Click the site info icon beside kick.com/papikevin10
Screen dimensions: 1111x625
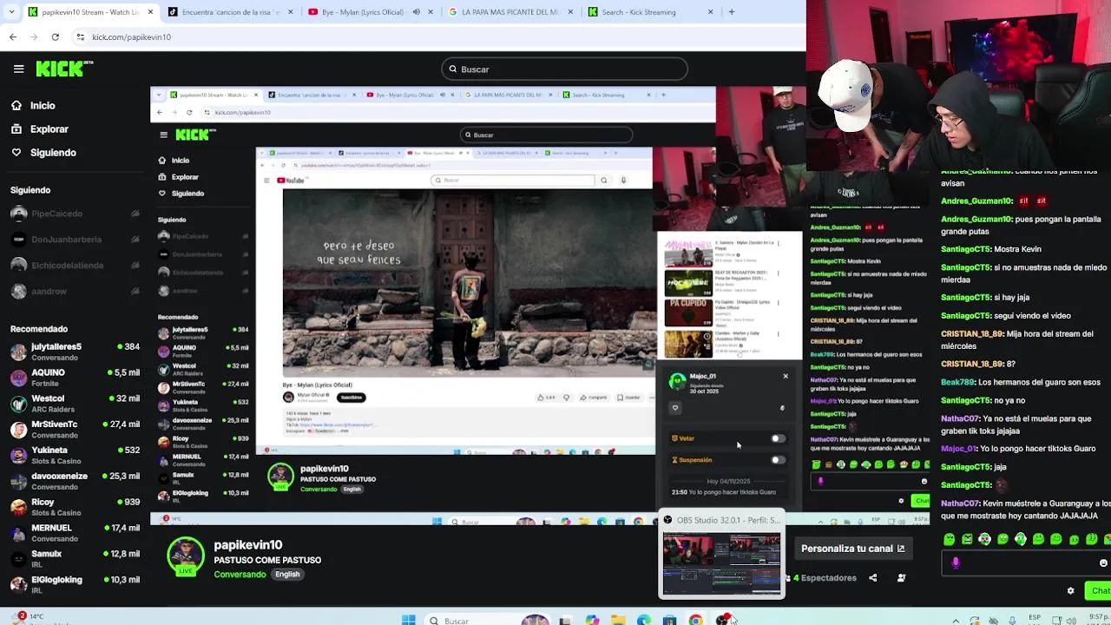point(81,37)
